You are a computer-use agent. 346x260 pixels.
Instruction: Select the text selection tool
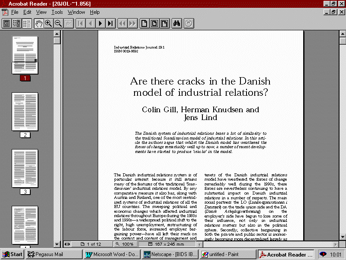(69, 23)
